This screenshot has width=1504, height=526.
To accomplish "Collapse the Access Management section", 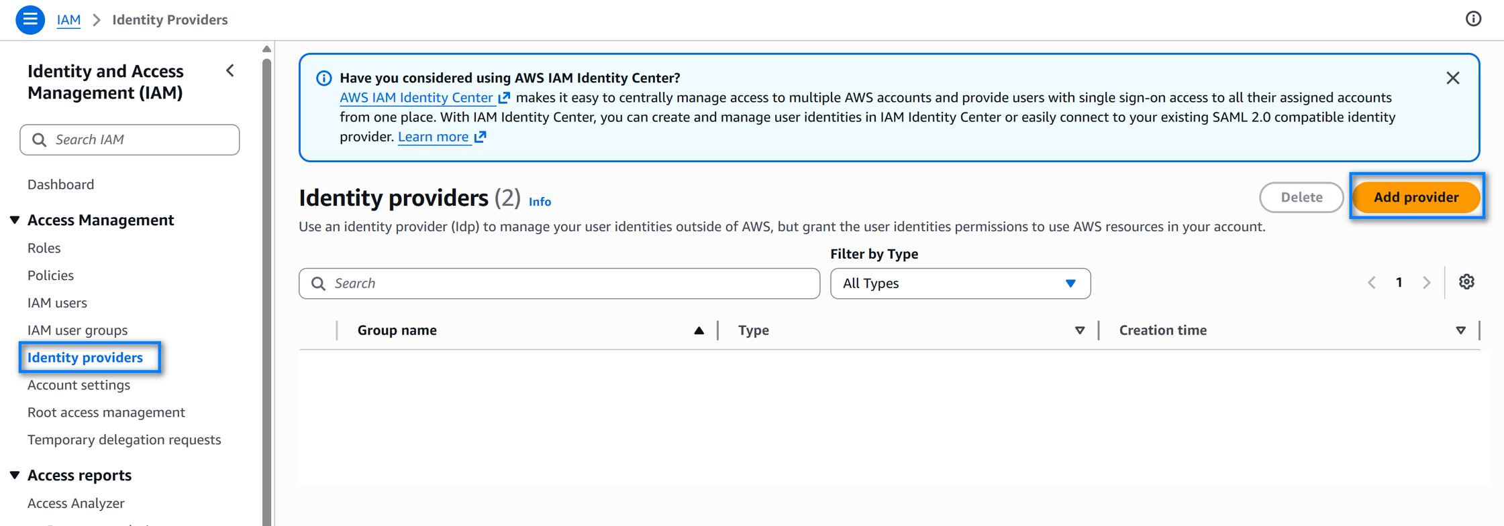I will click(x=15, y=220).
